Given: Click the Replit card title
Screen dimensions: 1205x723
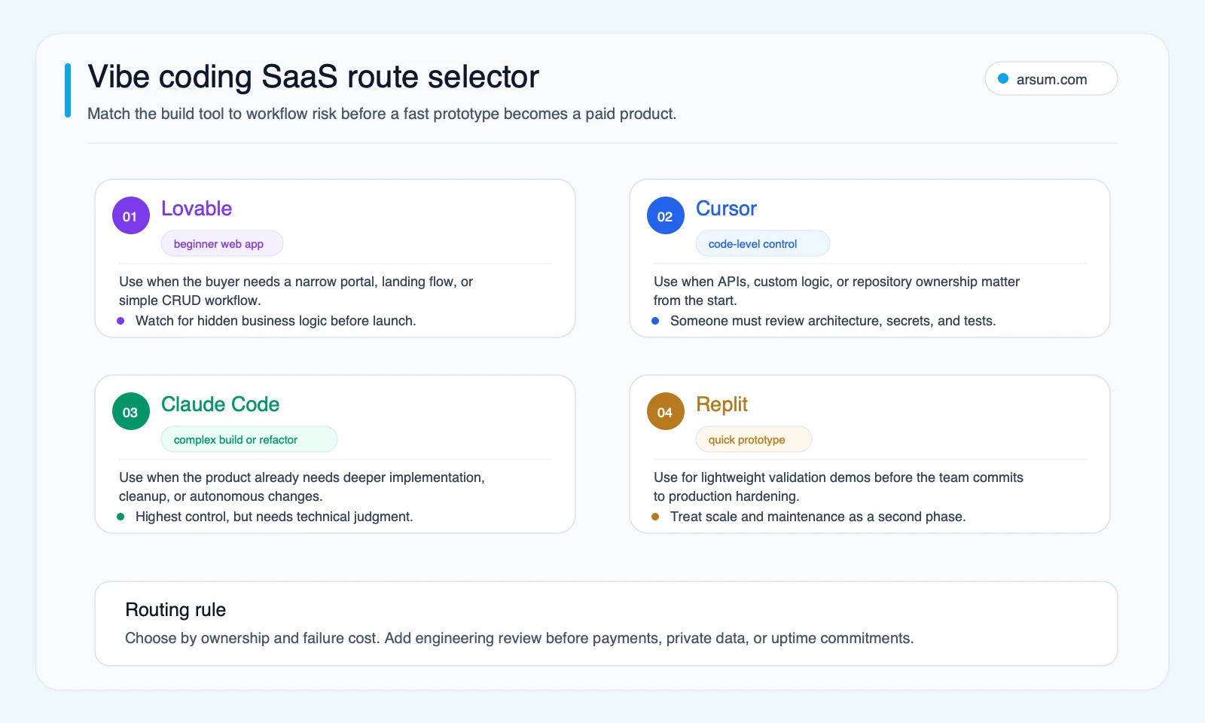Looking at the screenshot, I should pos(721,404).
